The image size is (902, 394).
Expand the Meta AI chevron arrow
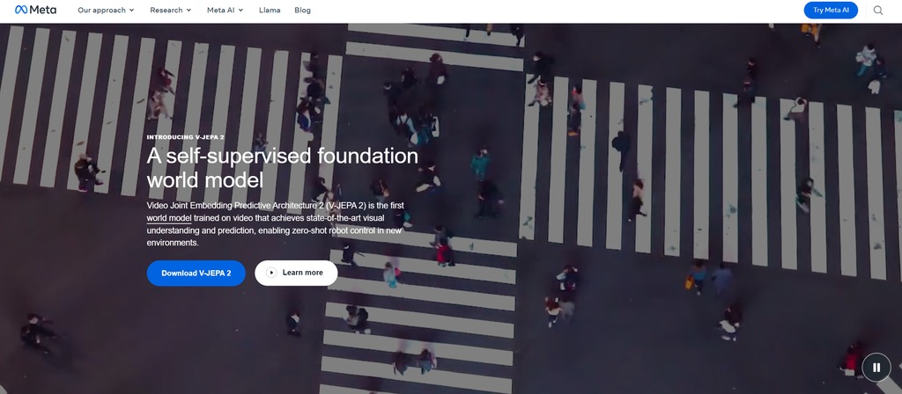click(x=240, y=11)
